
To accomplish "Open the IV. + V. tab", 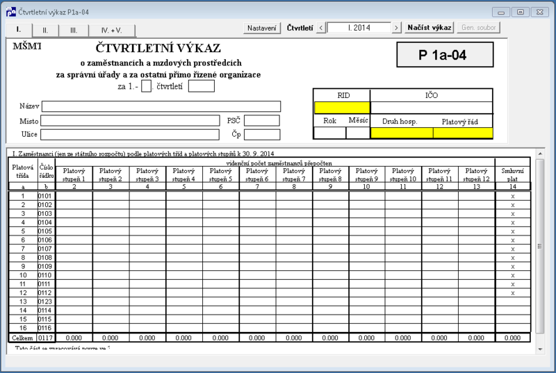I will click(112, 31).
